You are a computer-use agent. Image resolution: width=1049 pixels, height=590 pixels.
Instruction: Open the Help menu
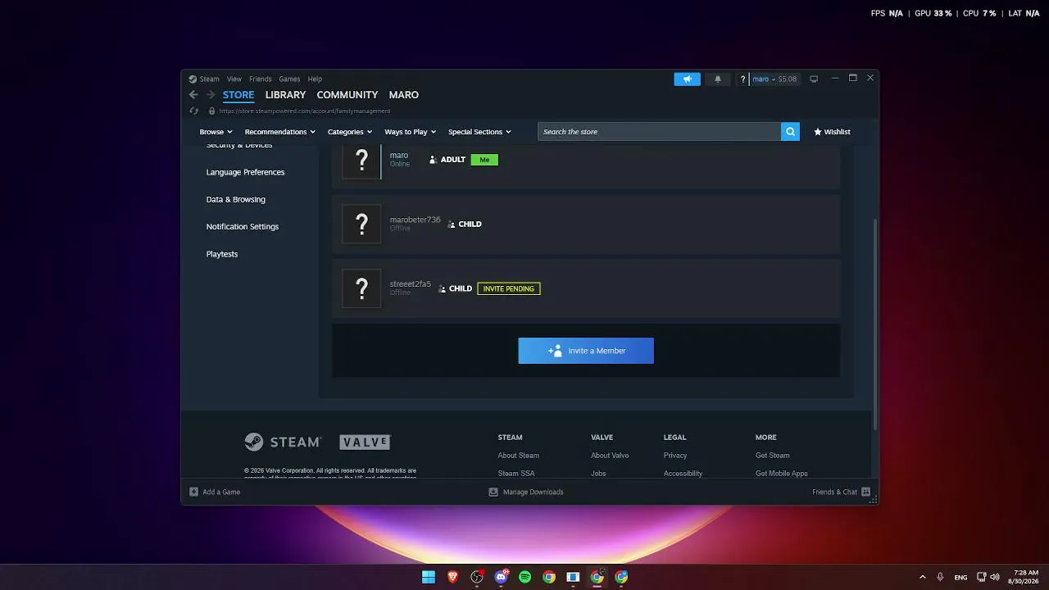pos(315,79)
